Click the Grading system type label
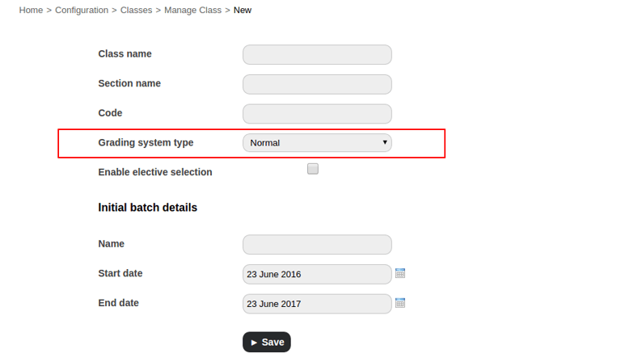This screenshot has width=621, height=362. 146,142
